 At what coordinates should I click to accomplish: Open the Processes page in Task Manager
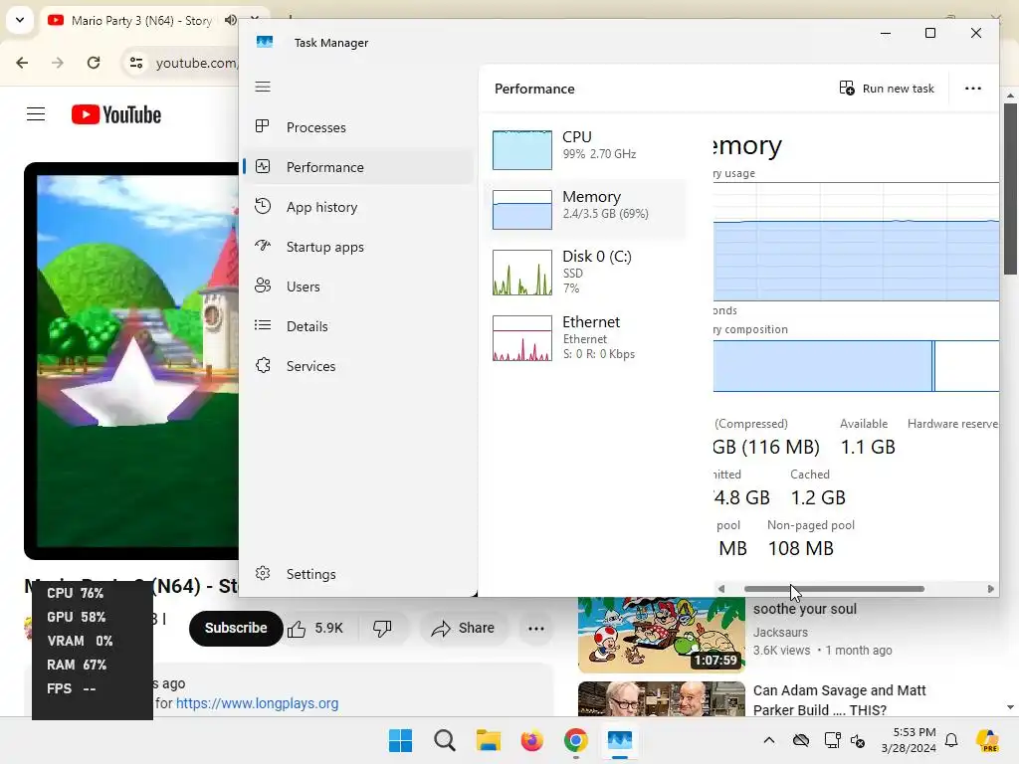(x=358, y=127)
